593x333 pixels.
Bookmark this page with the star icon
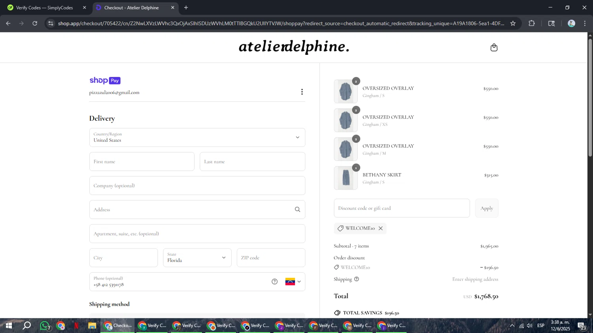point(513,23)
